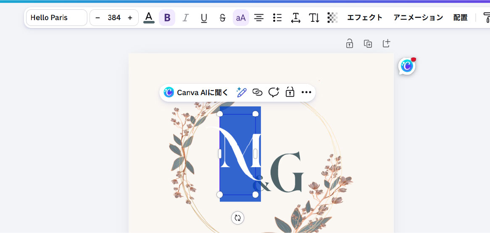Lock the page using padlock icon above canvas
The height and width of the screenshot is (233, 490).
pos(349,44)
